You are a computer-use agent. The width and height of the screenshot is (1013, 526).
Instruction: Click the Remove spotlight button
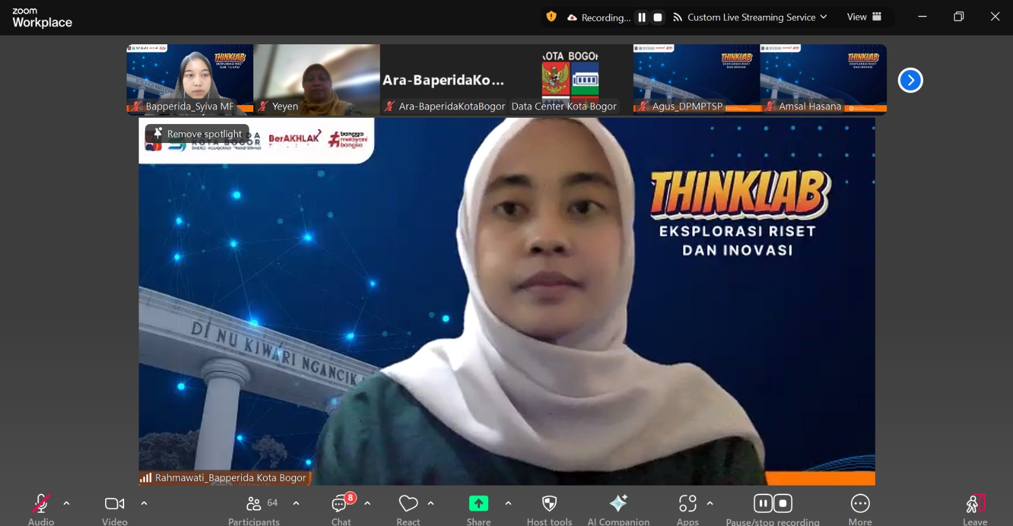[197, 134]
